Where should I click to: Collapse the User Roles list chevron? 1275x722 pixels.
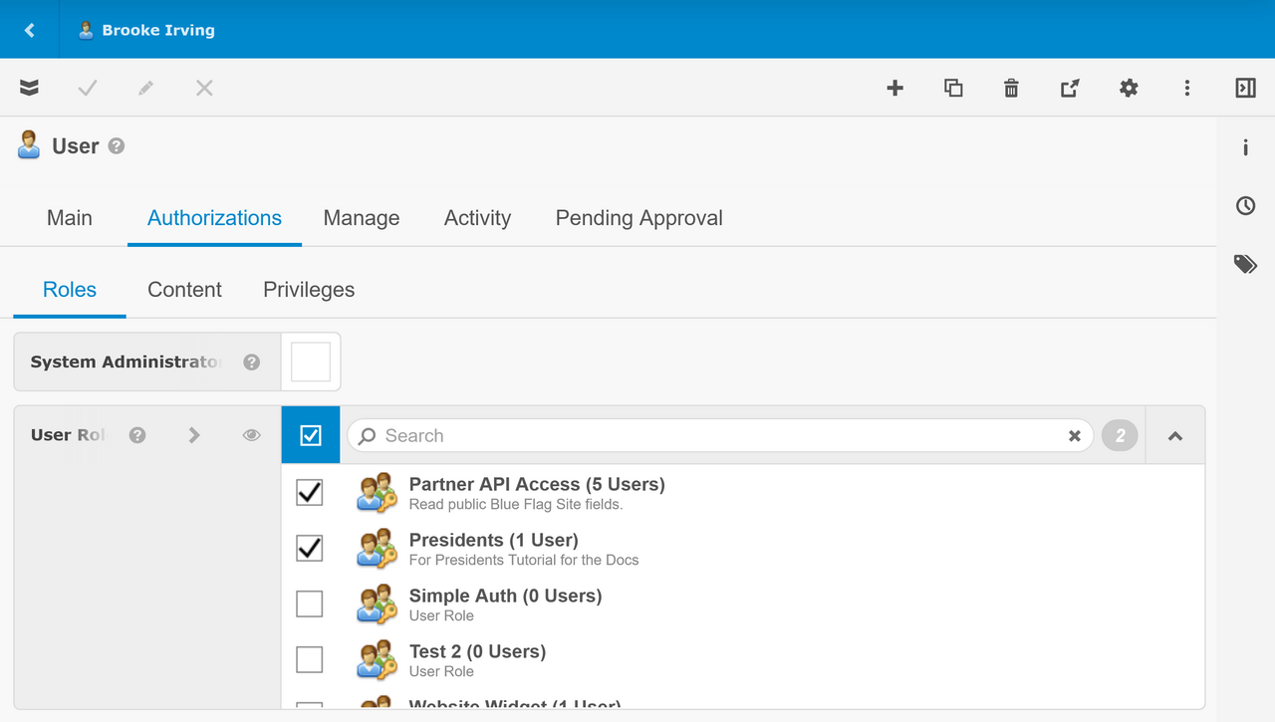(1175, 435)
